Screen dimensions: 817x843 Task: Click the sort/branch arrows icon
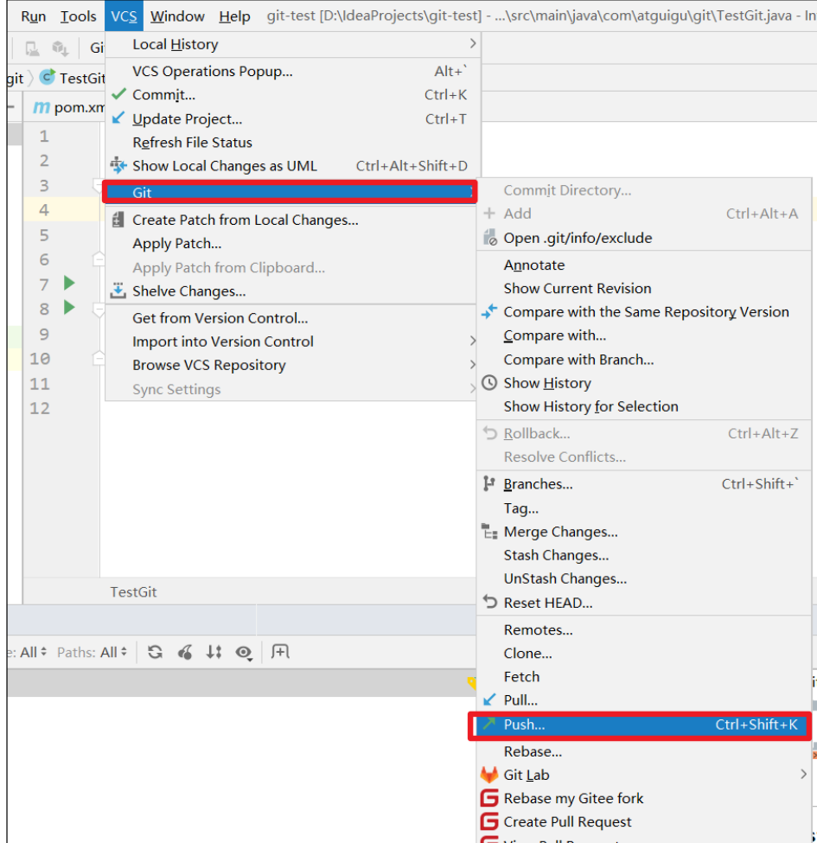pos(214,652)
